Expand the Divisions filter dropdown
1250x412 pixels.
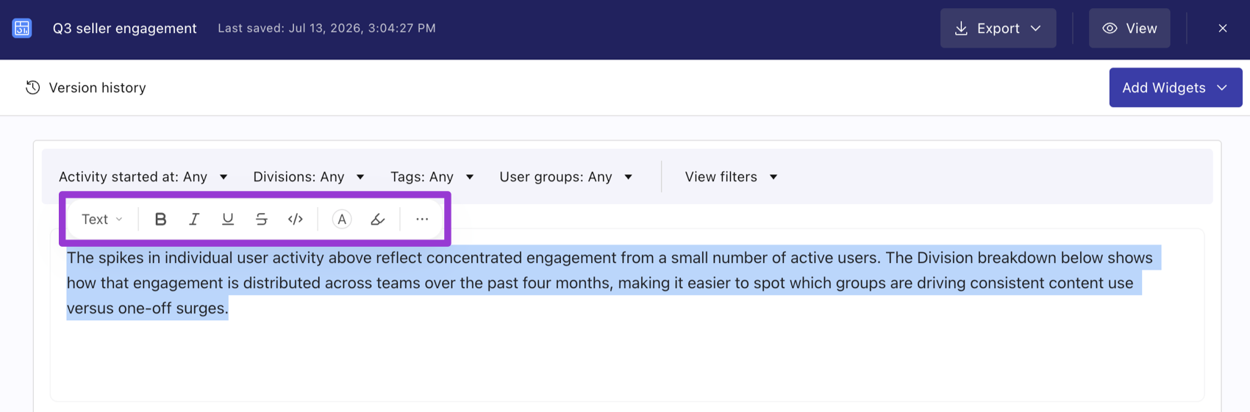pyautogui.click(x=309, y=177)
